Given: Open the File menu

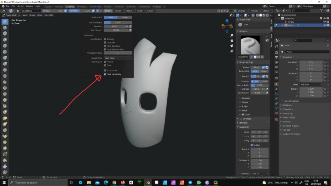Looking at the screenshot, I should tap(7, 6).
